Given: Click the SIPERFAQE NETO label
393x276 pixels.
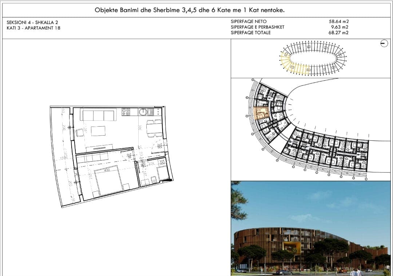Looking at the screenshot, I should (249, 21).
